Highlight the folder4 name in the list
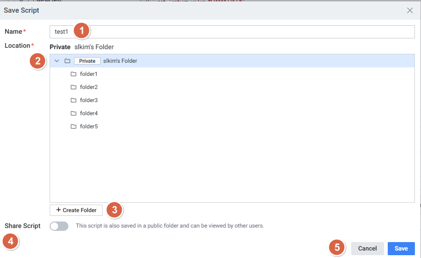The image size is (421, 258). pos(89,113)
